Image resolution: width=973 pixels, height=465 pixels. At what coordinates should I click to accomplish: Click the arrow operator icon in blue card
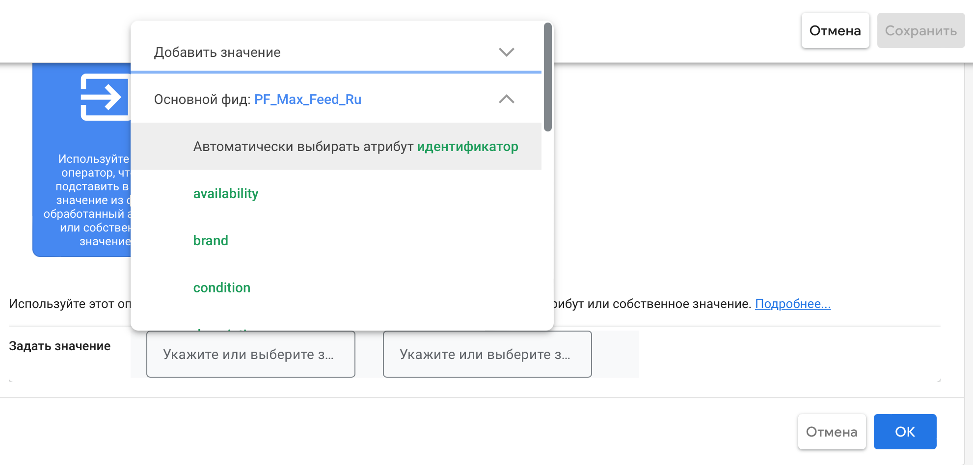point(104,97)
